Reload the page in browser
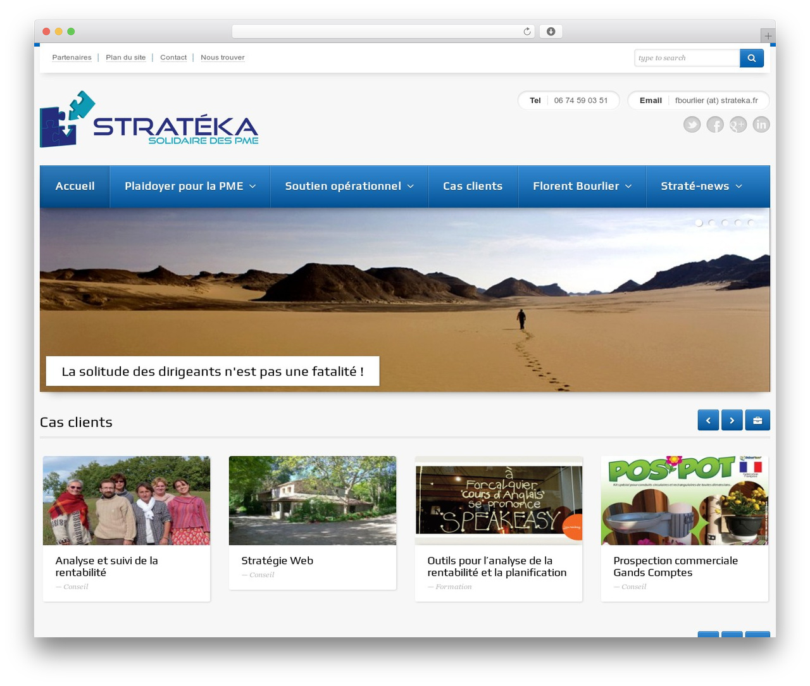Image resolution: width=810 pixels, height=686 pixels. [x=527, y=32]
